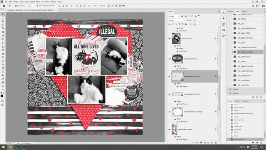Click Create new snapshot camera icon in History

[x=257, y=142]
